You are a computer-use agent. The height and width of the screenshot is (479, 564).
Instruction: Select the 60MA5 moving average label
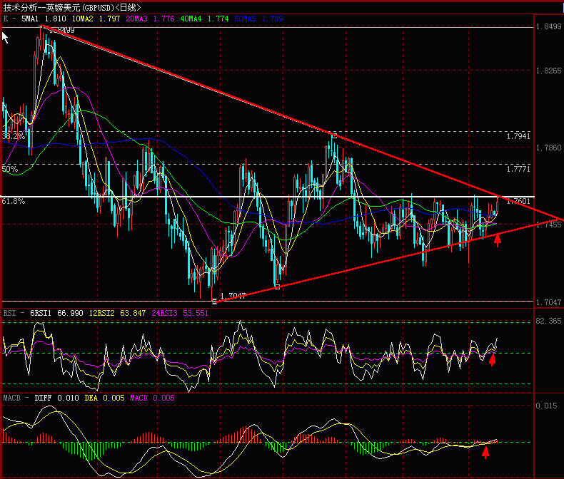point(245,19)
